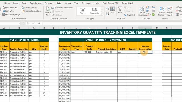Click the Inventory Quantity Movement heading

pyautogui.click(x=106, y=40)
